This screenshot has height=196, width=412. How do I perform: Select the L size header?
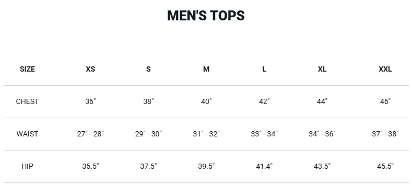pyautogui.click(x=264, y=69)
